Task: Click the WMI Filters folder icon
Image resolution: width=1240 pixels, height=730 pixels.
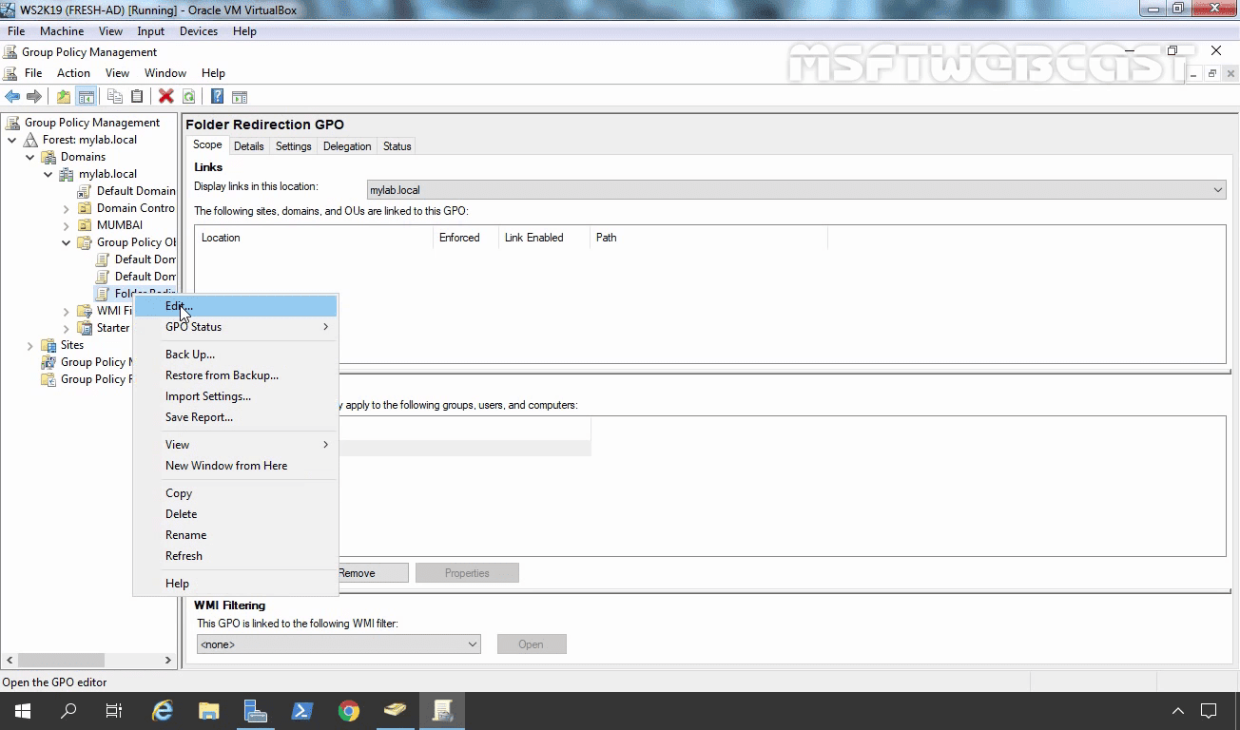Action: (x=85, y=311)
